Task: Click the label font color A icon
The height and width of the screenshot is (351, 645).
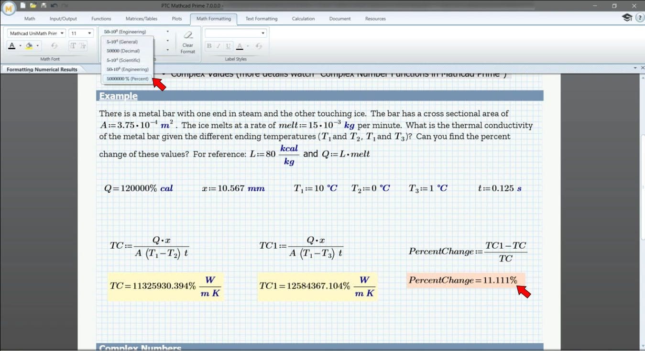Action: (240, 46)
